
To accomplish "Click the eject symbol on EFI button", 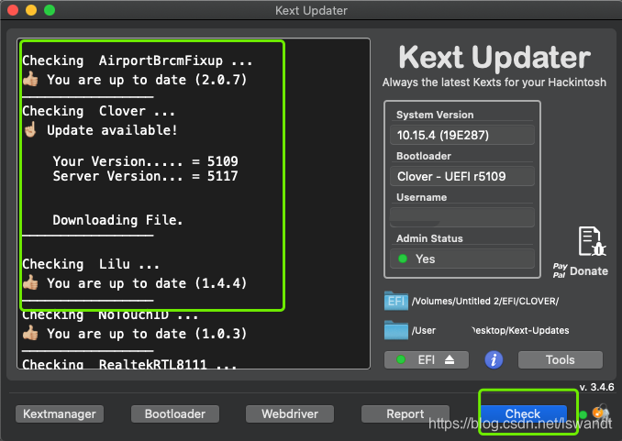I will (x=450, y=359).
